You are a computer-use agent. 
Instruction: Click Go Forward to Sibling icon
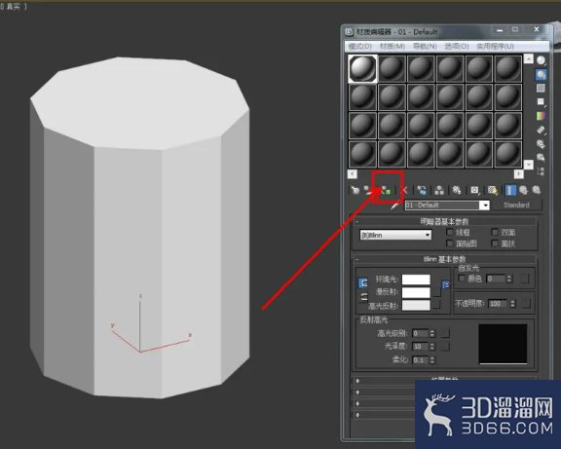tap(537, 190)
